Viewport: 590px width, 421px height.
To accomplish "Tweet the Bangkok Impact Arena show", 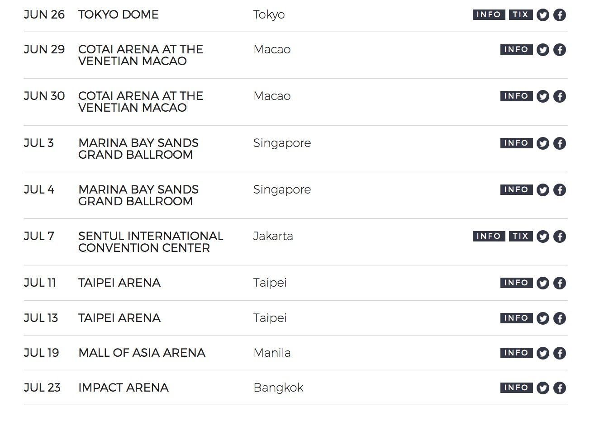I will coord(543,388).
